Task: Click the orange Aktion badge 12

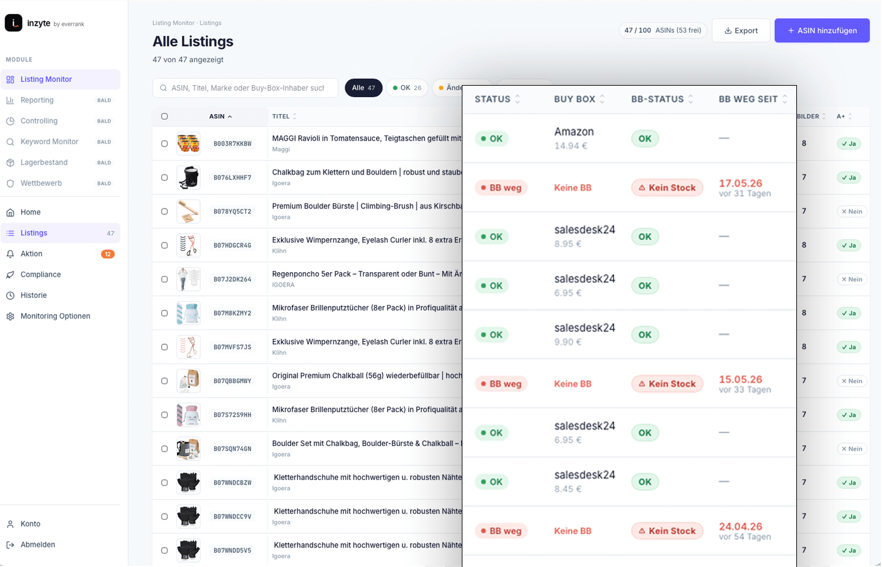Action: 108,255
